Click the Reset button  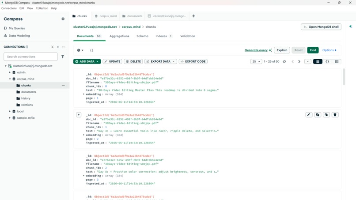(x=298, y=50)
